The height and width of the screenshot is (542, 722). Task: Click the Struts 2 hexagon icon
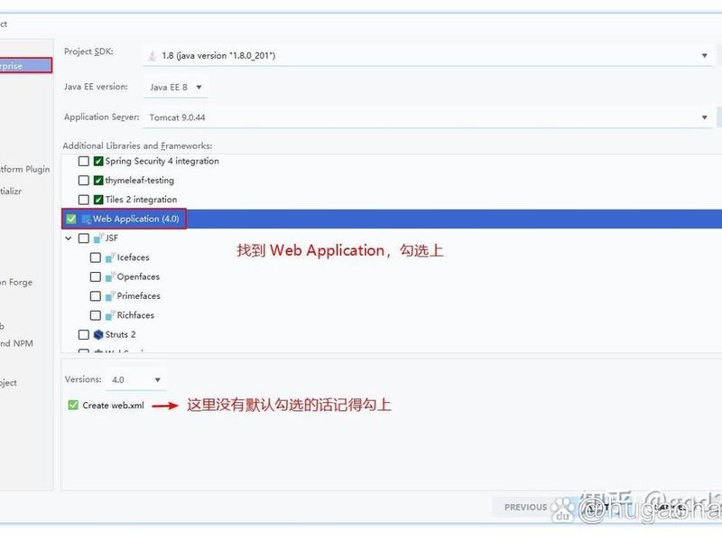coord(98,334)
